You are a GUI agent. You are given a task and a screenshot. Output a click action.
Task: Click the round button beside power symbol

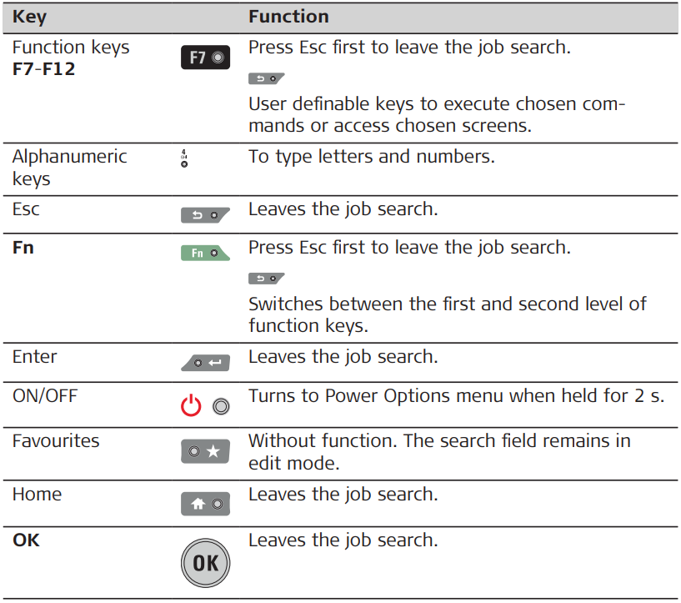[x=221, y=407]
